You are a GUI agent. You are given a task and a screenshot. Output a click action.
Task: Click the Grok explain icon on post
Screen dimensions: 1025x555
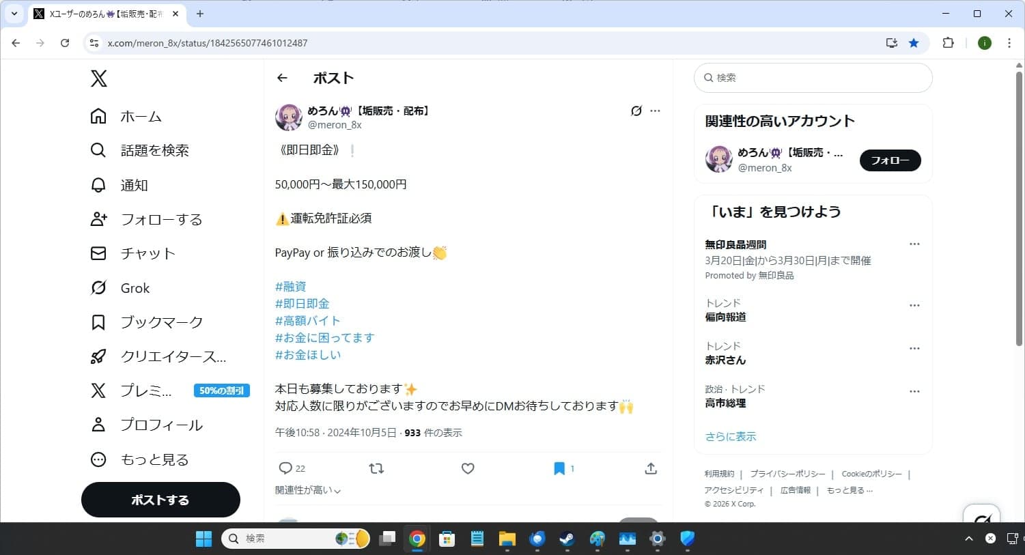click(636, 111)
